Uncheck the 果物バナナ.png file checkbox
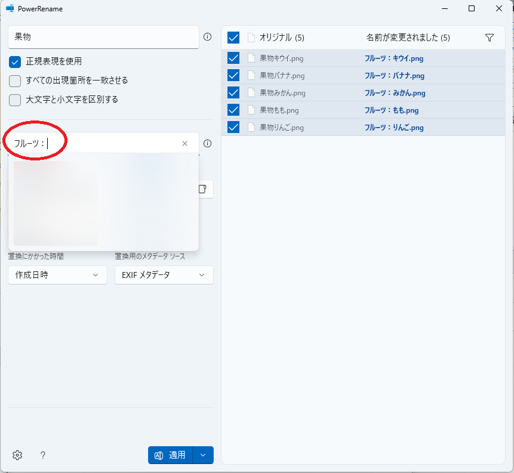The image size is (514, 473). [233, 76]
